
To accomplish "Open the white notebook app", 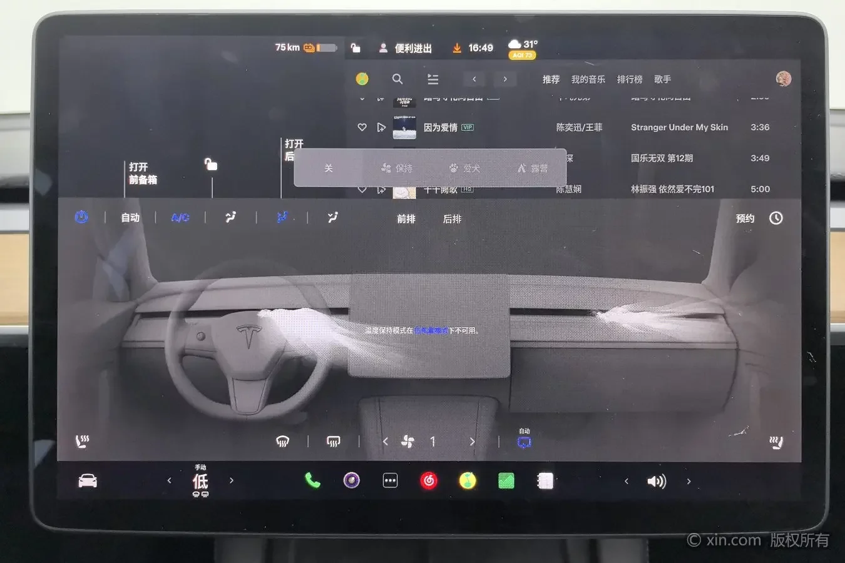I will pyautogui.click(x=545, y=480).
